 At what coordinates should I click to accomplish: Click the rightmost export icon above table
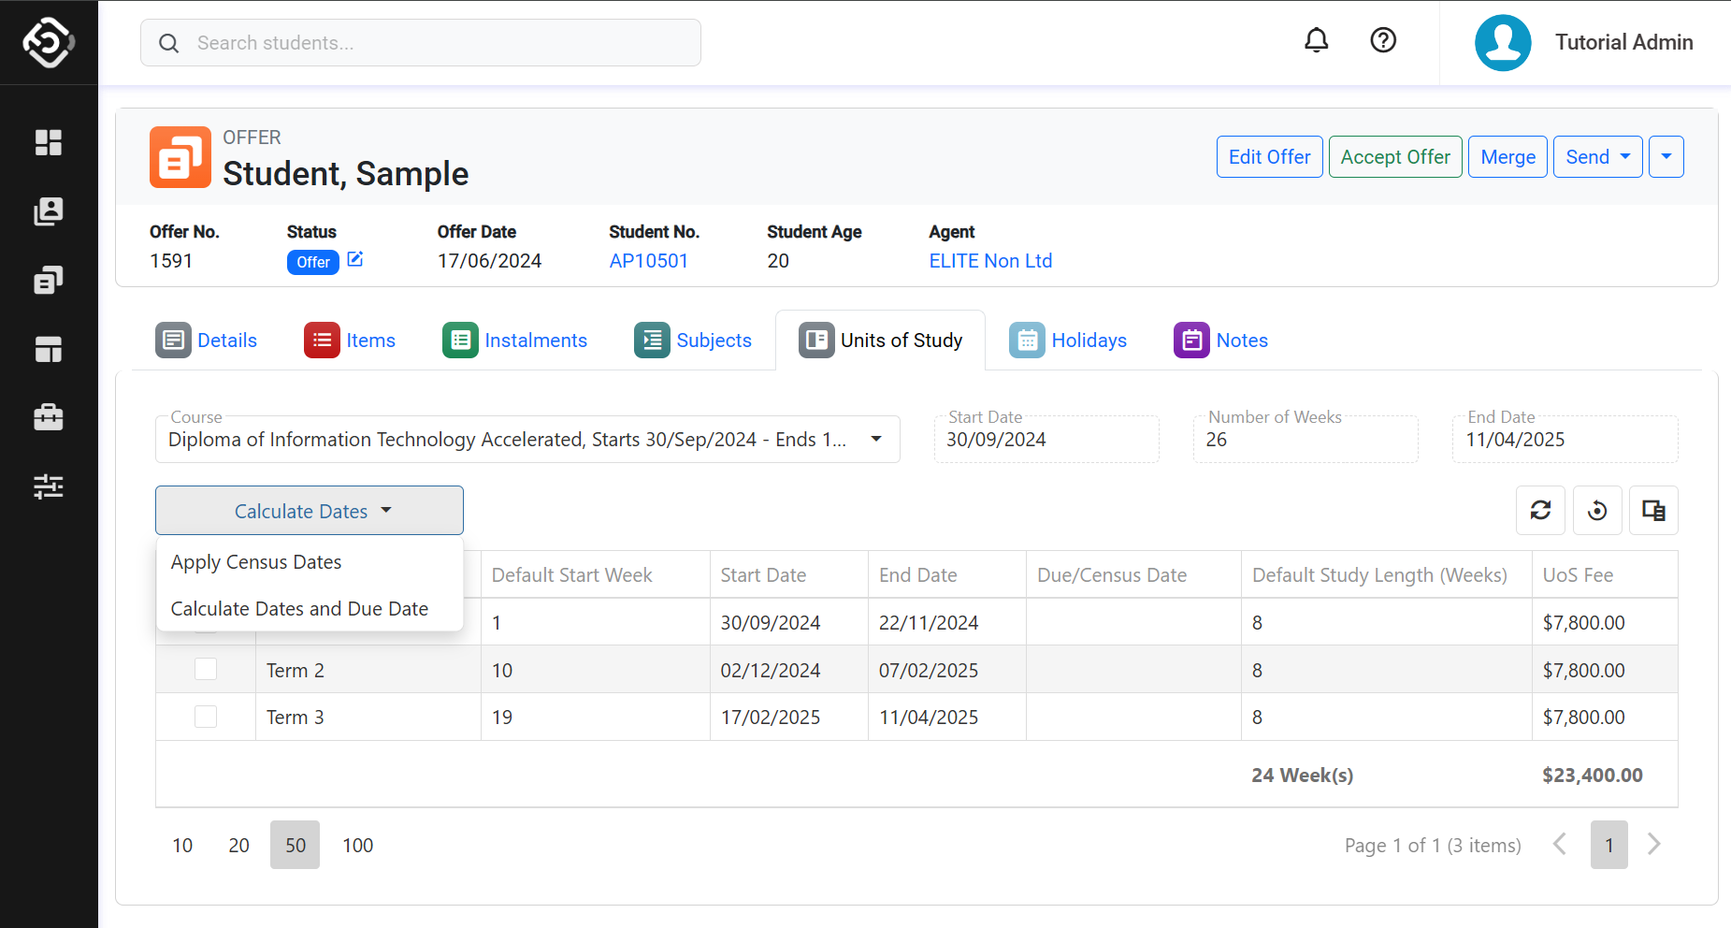(x=1653, y=510)
